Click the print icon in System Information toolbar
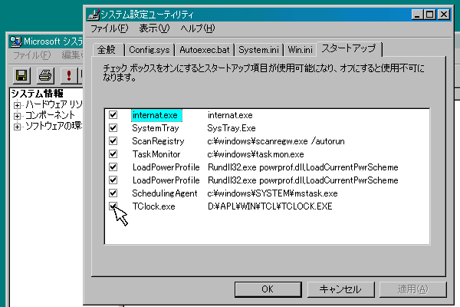Viewport: 460px width, 307px height. pos(45,75)
